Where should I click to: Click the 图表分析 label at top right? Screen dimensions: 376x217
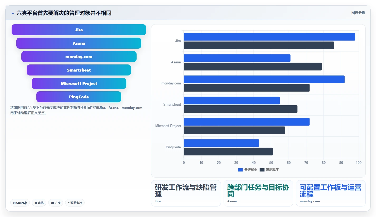358,13
